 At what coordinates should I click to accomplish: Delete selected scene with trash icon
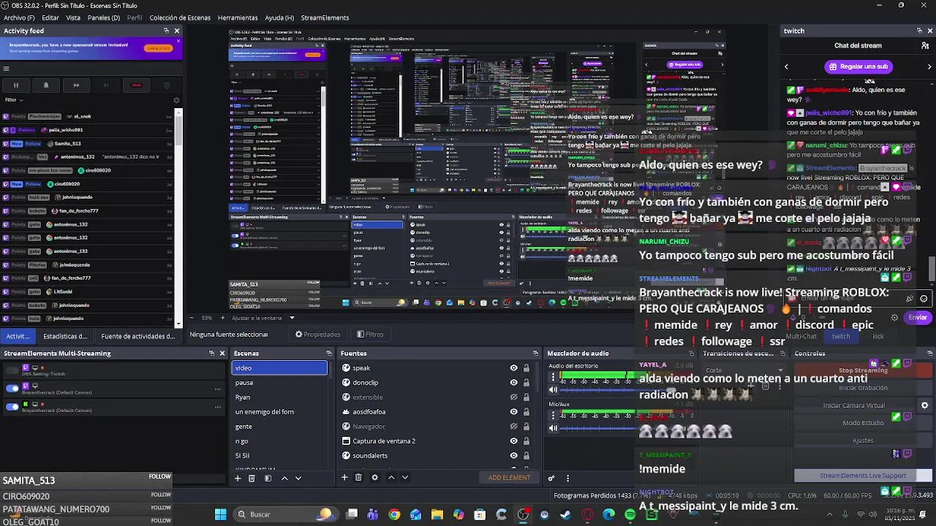click(252, 478)
